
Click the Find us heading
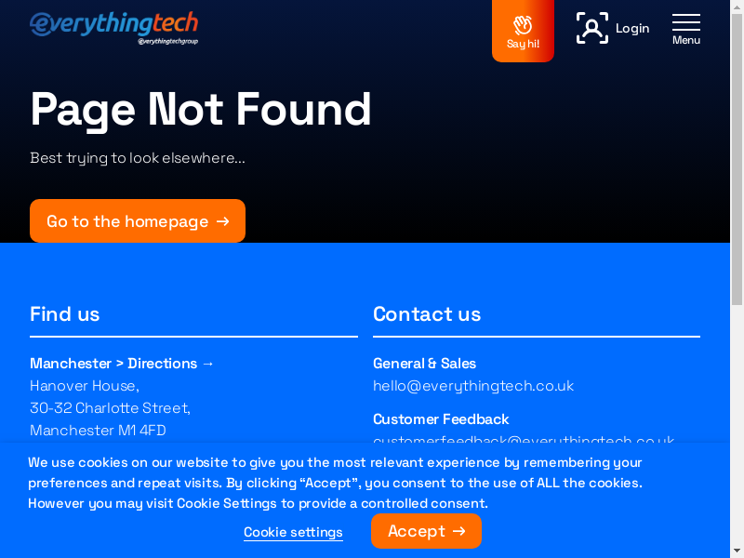point(65,314)
